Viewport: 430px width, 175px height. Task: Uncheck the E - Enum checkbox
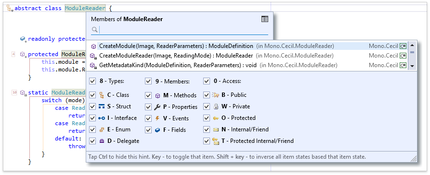(x=92, y=129)
